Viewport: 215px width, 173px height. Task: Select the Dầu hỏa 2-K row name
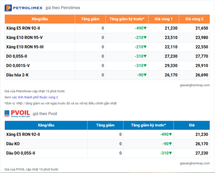coord(17,75)
